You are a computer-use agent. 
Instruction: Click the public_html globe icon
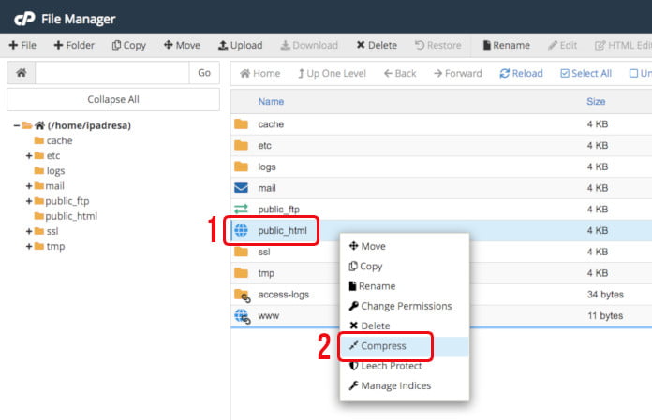241,230
